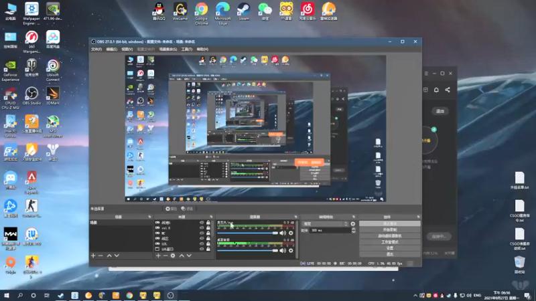
Task: Expand hidden system tray icons chevron
Action: point(415,296)
